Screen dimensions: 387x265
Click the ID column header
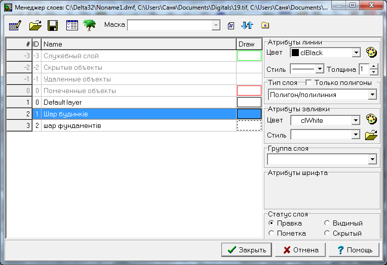(36, 44)
